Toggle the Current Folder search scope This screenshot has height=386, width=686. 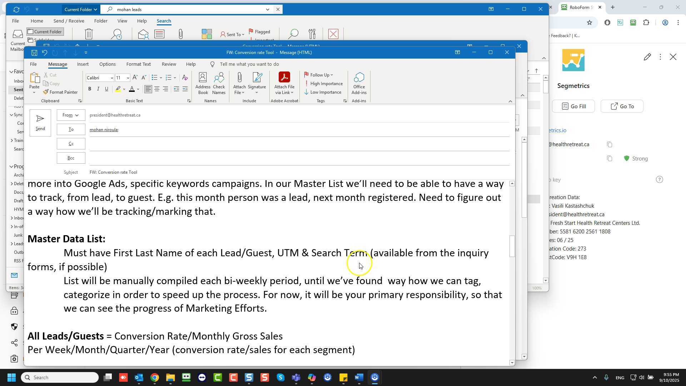[x=45, y=32]
